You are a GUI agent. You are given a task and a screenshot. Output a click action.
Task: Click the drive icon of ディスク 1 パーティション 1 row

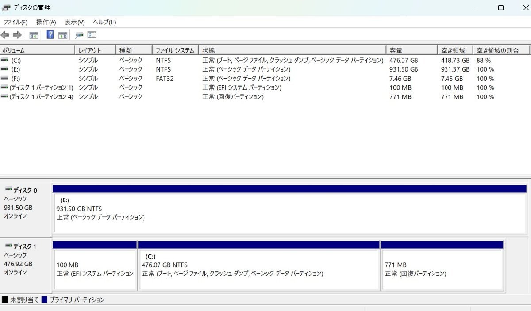(x=4, y=87)
